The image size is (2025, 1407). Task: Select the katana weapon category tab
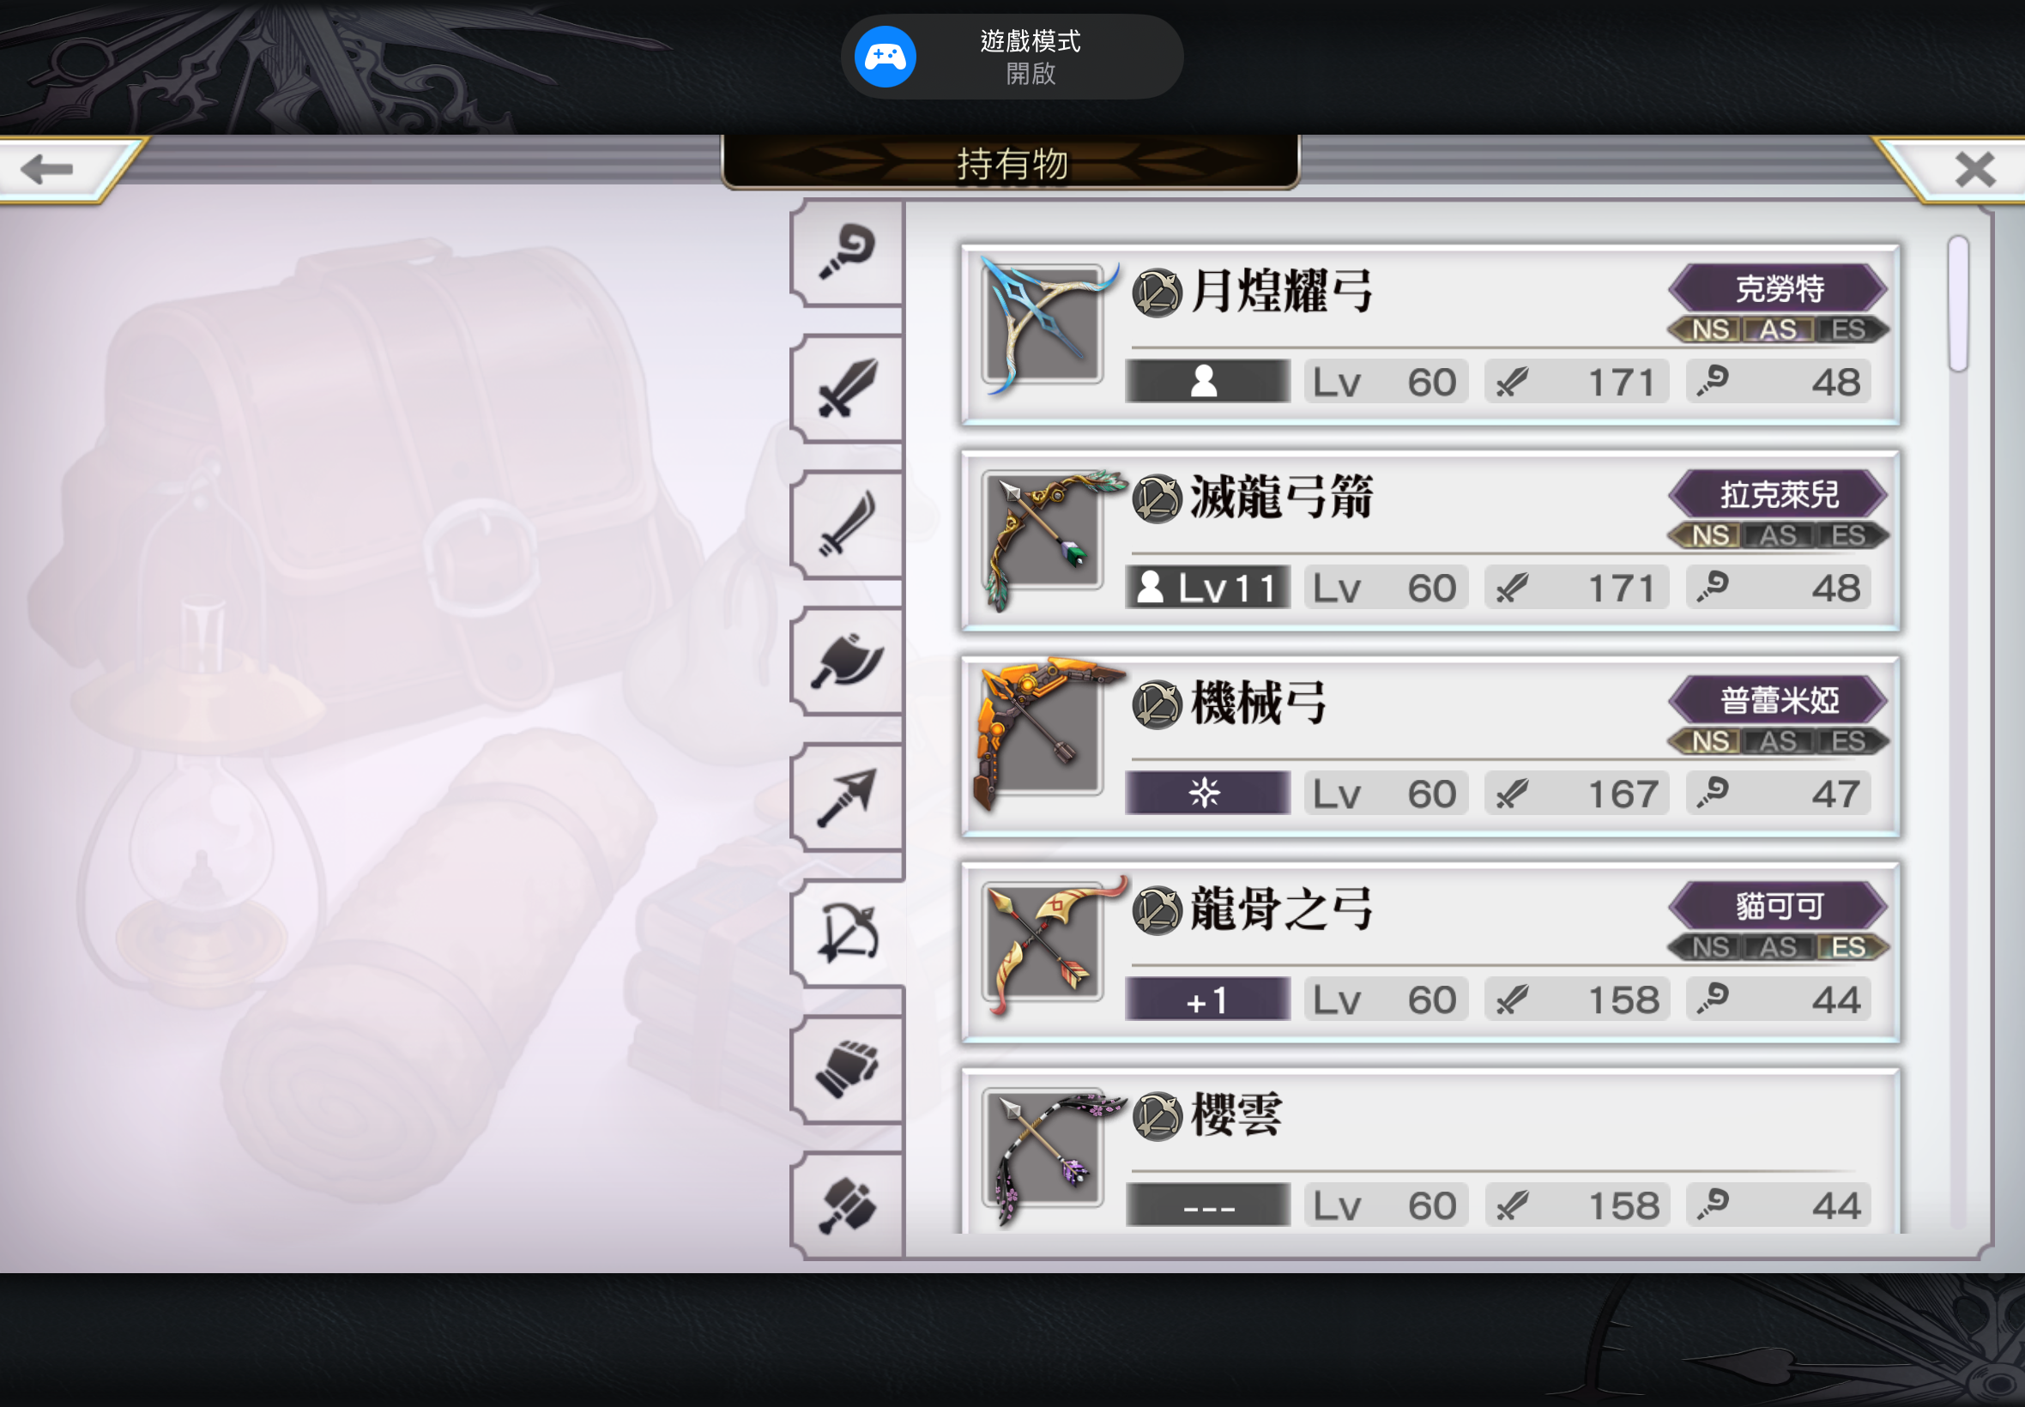847,525
